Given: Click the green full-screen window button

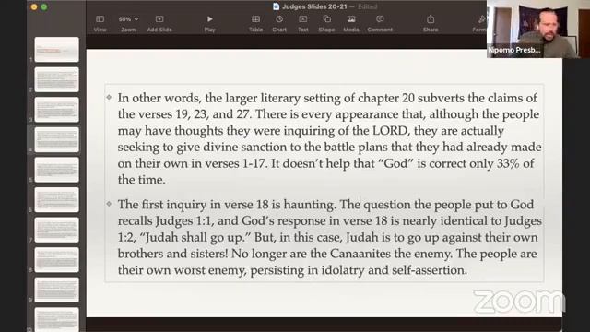Looking at the screenshot, I should [44, 6].
